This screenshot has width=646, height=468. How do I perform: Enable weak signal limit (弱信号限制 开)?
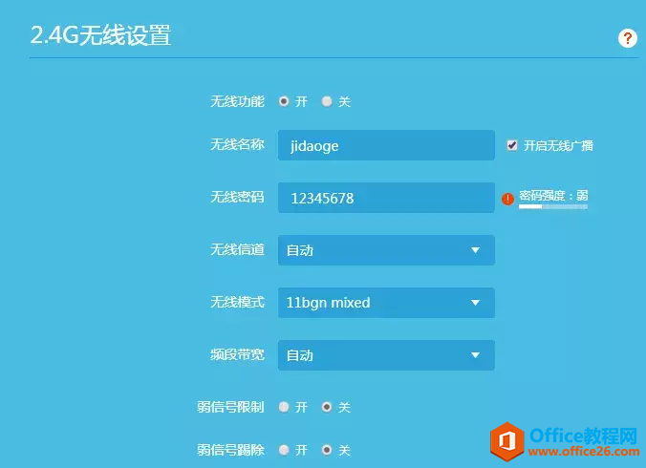(x=284, y=407)
